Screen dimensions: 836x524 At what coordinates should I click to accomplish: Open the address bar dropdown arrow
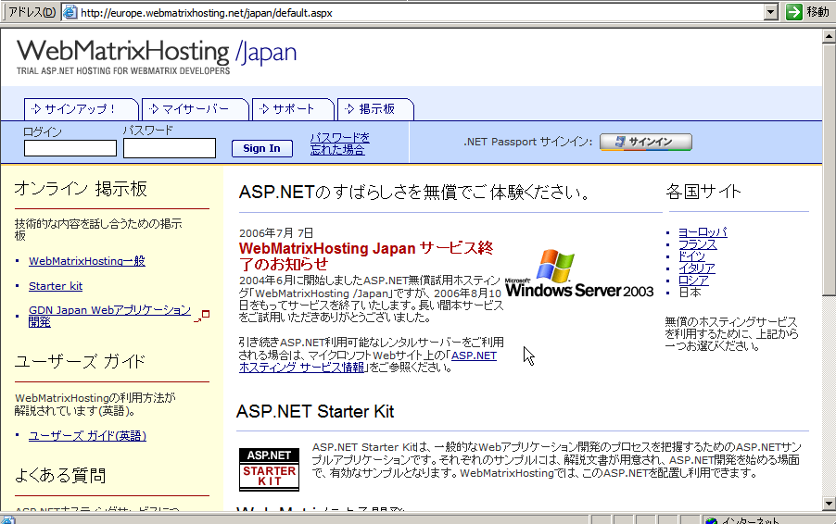point(771,12)
